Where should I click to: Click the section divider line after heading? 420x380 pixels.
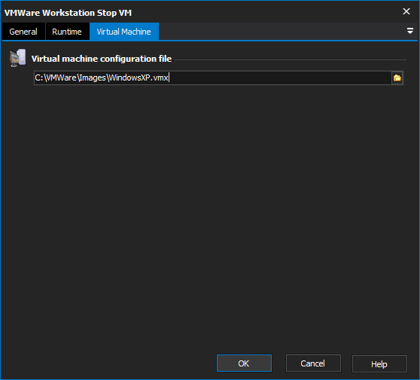[x=290, y=59]
